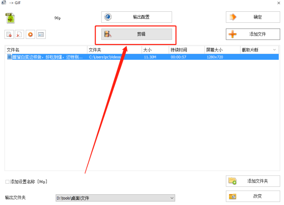Click the 96p preset label
Viewport: 284px width, 205px height.
coord(58,18)
